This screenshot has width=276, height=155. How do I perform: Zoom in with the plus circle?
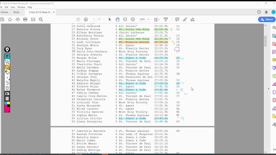(133, 20)
